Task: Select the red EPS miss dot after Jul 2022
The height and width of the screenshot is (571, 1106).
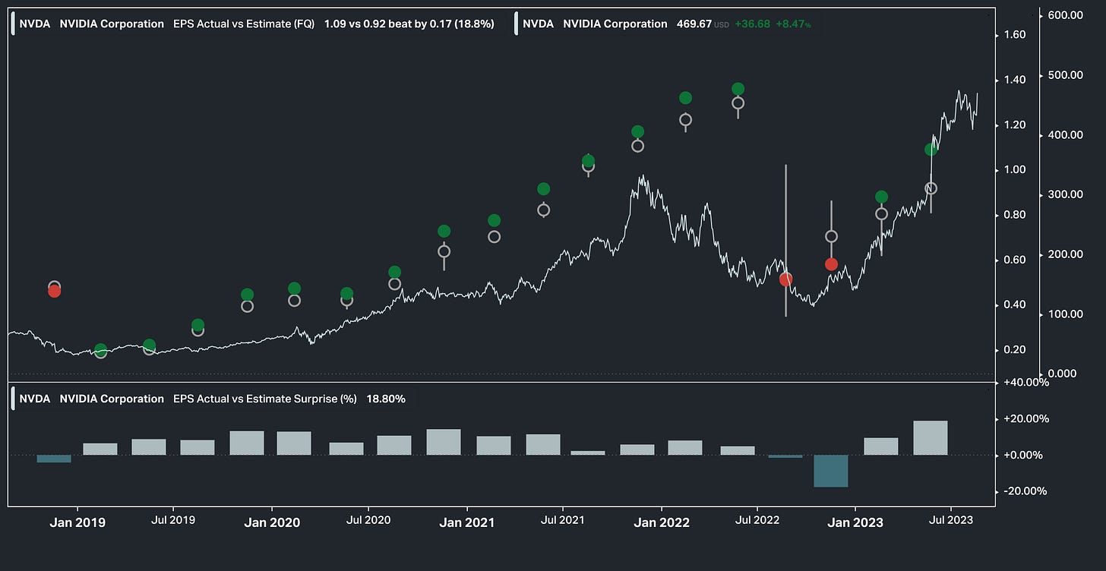Action: (x=785, y=279)
